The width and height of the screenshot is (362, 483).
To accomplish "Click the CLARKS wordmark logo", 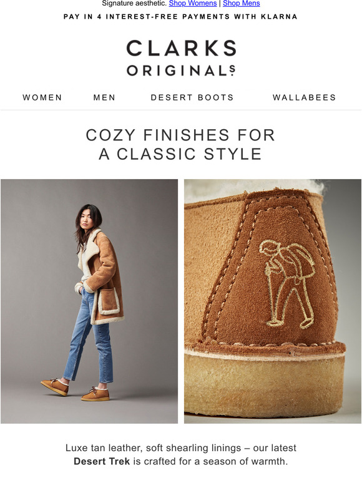I will point(181,48).
